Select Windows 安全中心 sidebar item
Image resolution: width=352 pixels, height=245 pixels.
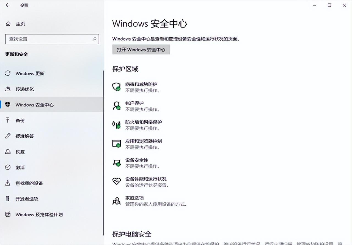click(52, 105)
